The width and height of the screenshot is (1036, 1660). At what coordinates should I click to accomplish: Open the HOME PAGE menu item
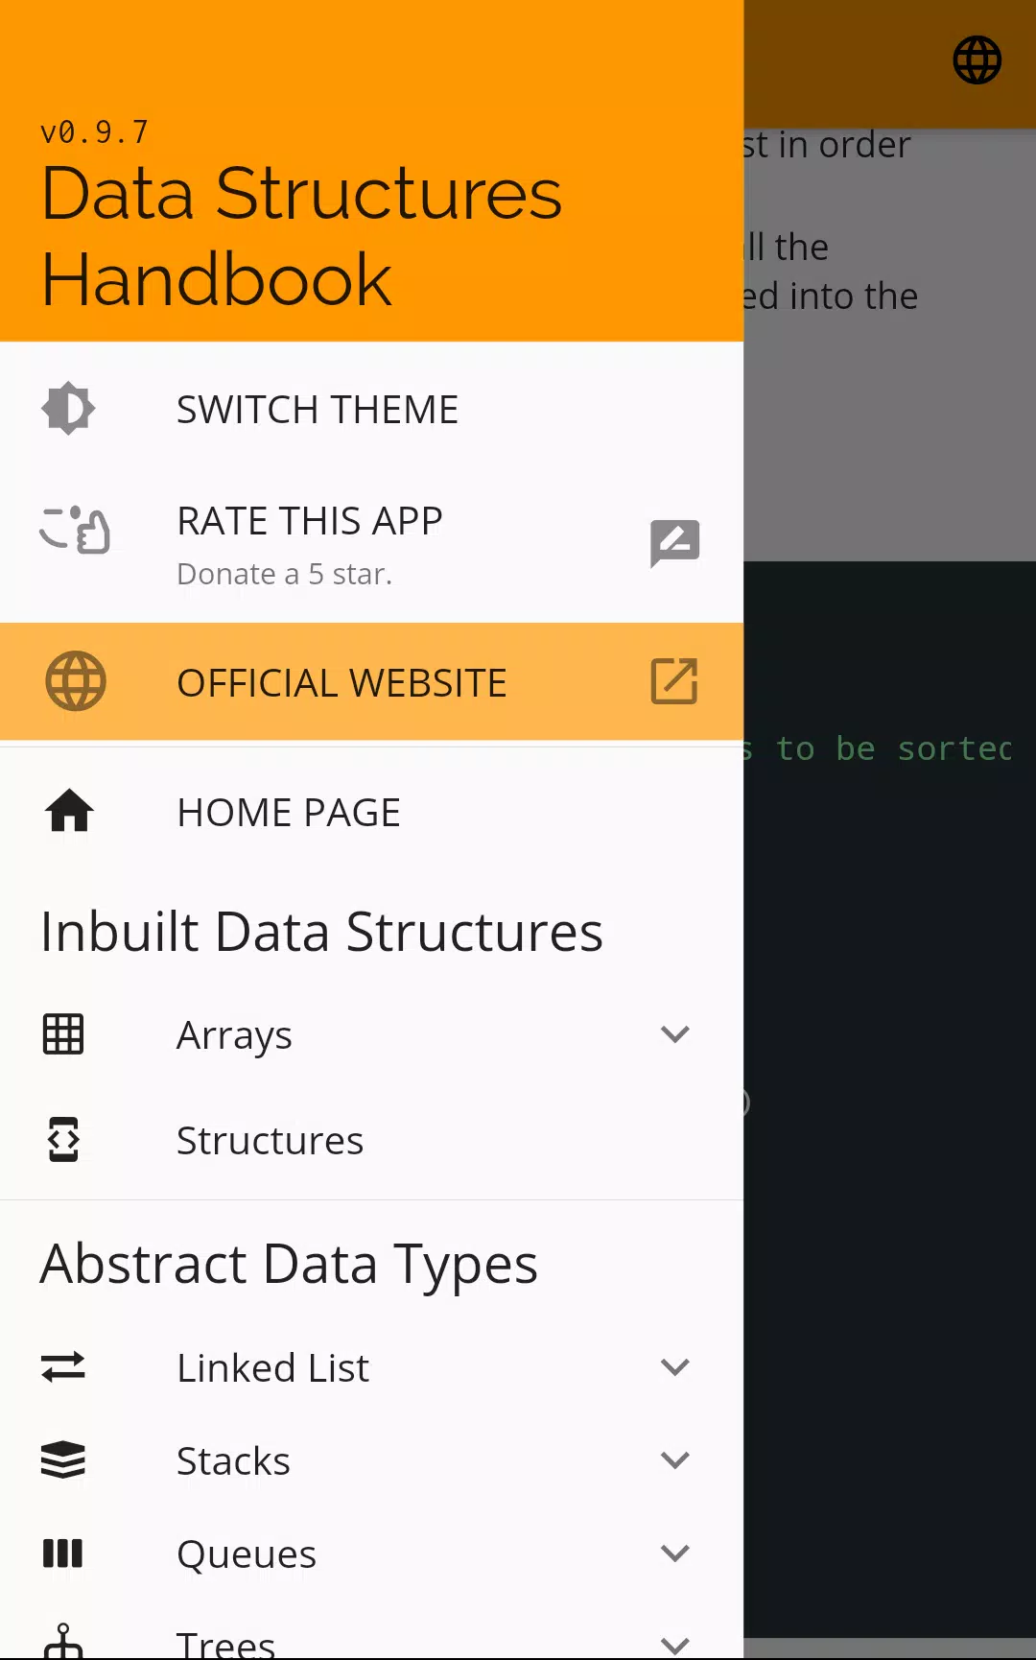371,812
